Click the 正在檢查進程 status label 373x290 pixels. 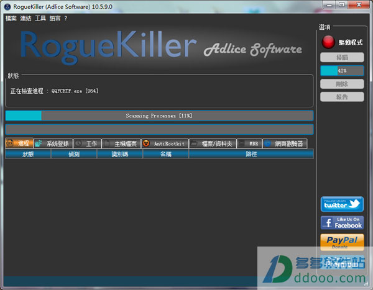pyautogui.click(x=27, y=91)
